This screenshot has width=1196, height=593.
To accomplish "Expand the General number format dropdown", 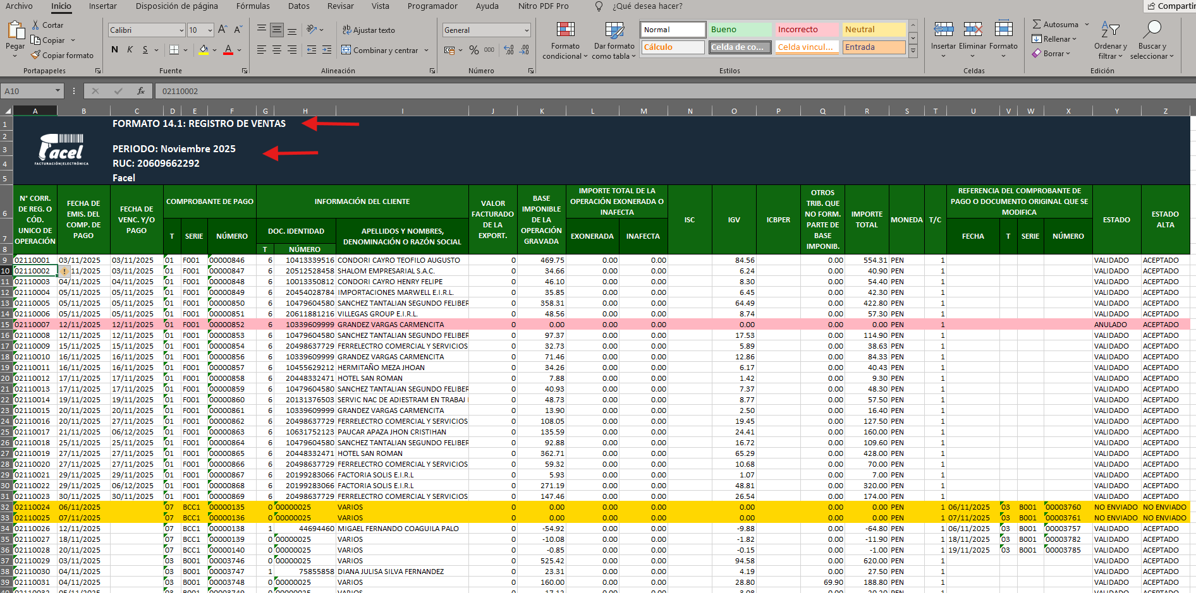I will (526, 30).
